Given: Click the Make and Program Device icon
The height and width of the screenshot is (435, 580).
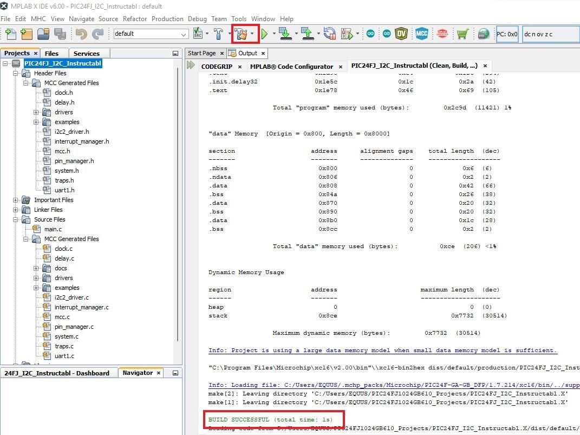Looking at the screenshot, I should pyautogui.click(x=285, y=34).
